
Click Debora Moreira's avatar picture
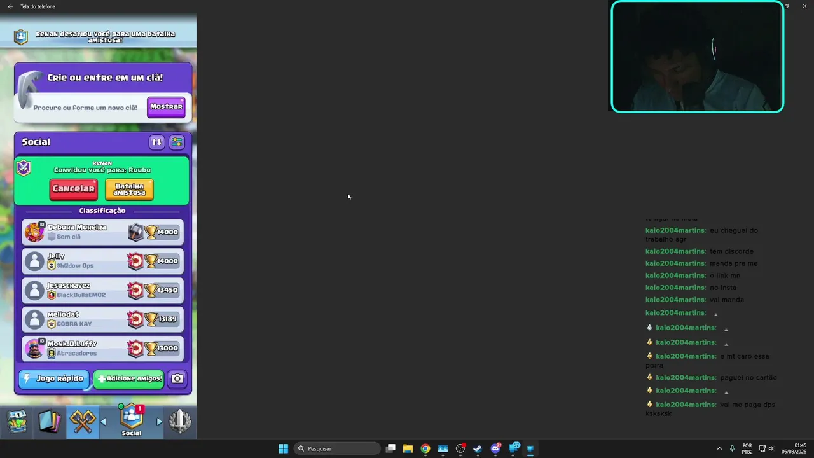click(x=34, y=232)
